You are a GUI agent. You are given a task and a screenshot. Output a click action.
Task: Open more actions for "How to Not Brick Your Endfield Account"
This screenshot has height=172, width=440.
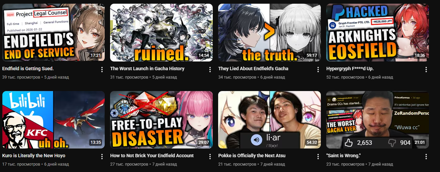tap(210, 157)
